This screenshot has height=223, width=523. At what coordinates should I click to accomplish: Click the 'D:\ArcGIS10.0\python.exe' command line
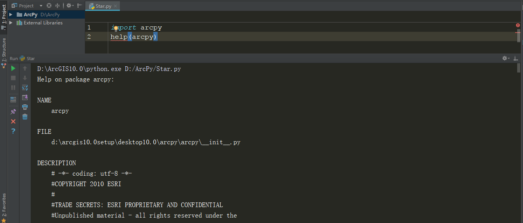coord(109,69)
